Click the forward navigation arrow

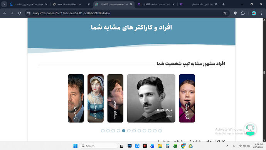click(12, 13)
